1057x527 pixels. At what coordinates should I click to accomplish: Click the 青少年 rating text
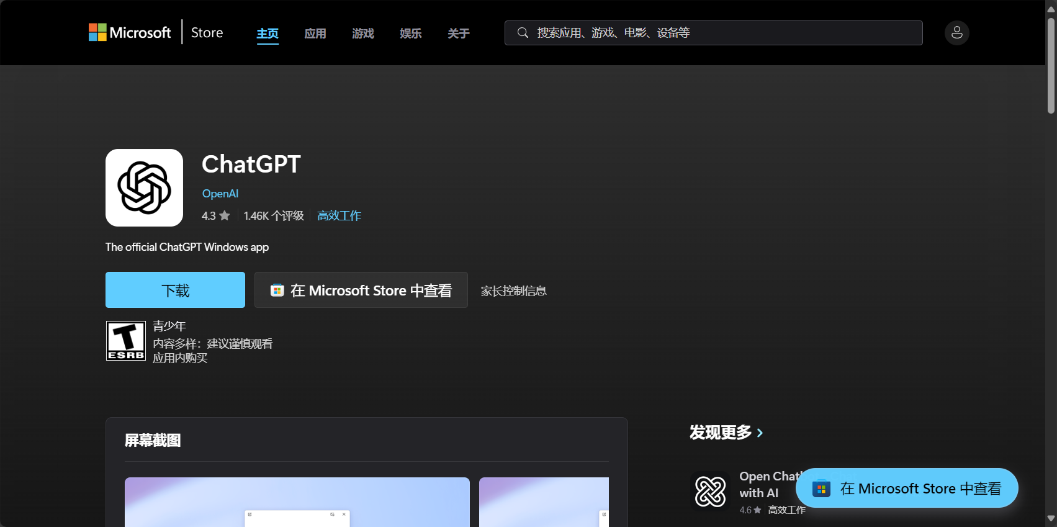(x=169, y=326)
